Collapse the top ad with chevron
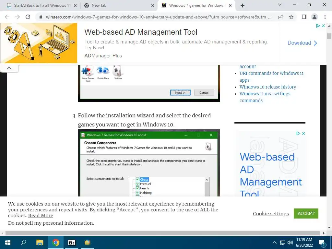This screenshot has width=332, height=249. pos(9,68)
